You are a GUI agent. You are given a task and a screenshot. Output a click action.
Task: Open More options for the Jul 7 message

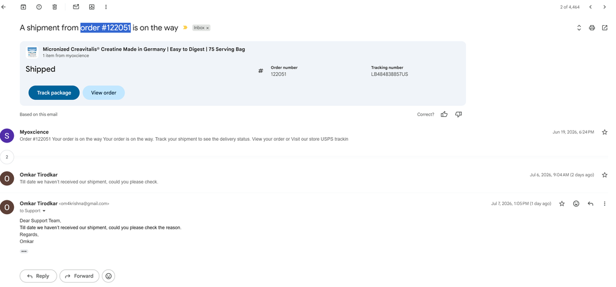605,204
